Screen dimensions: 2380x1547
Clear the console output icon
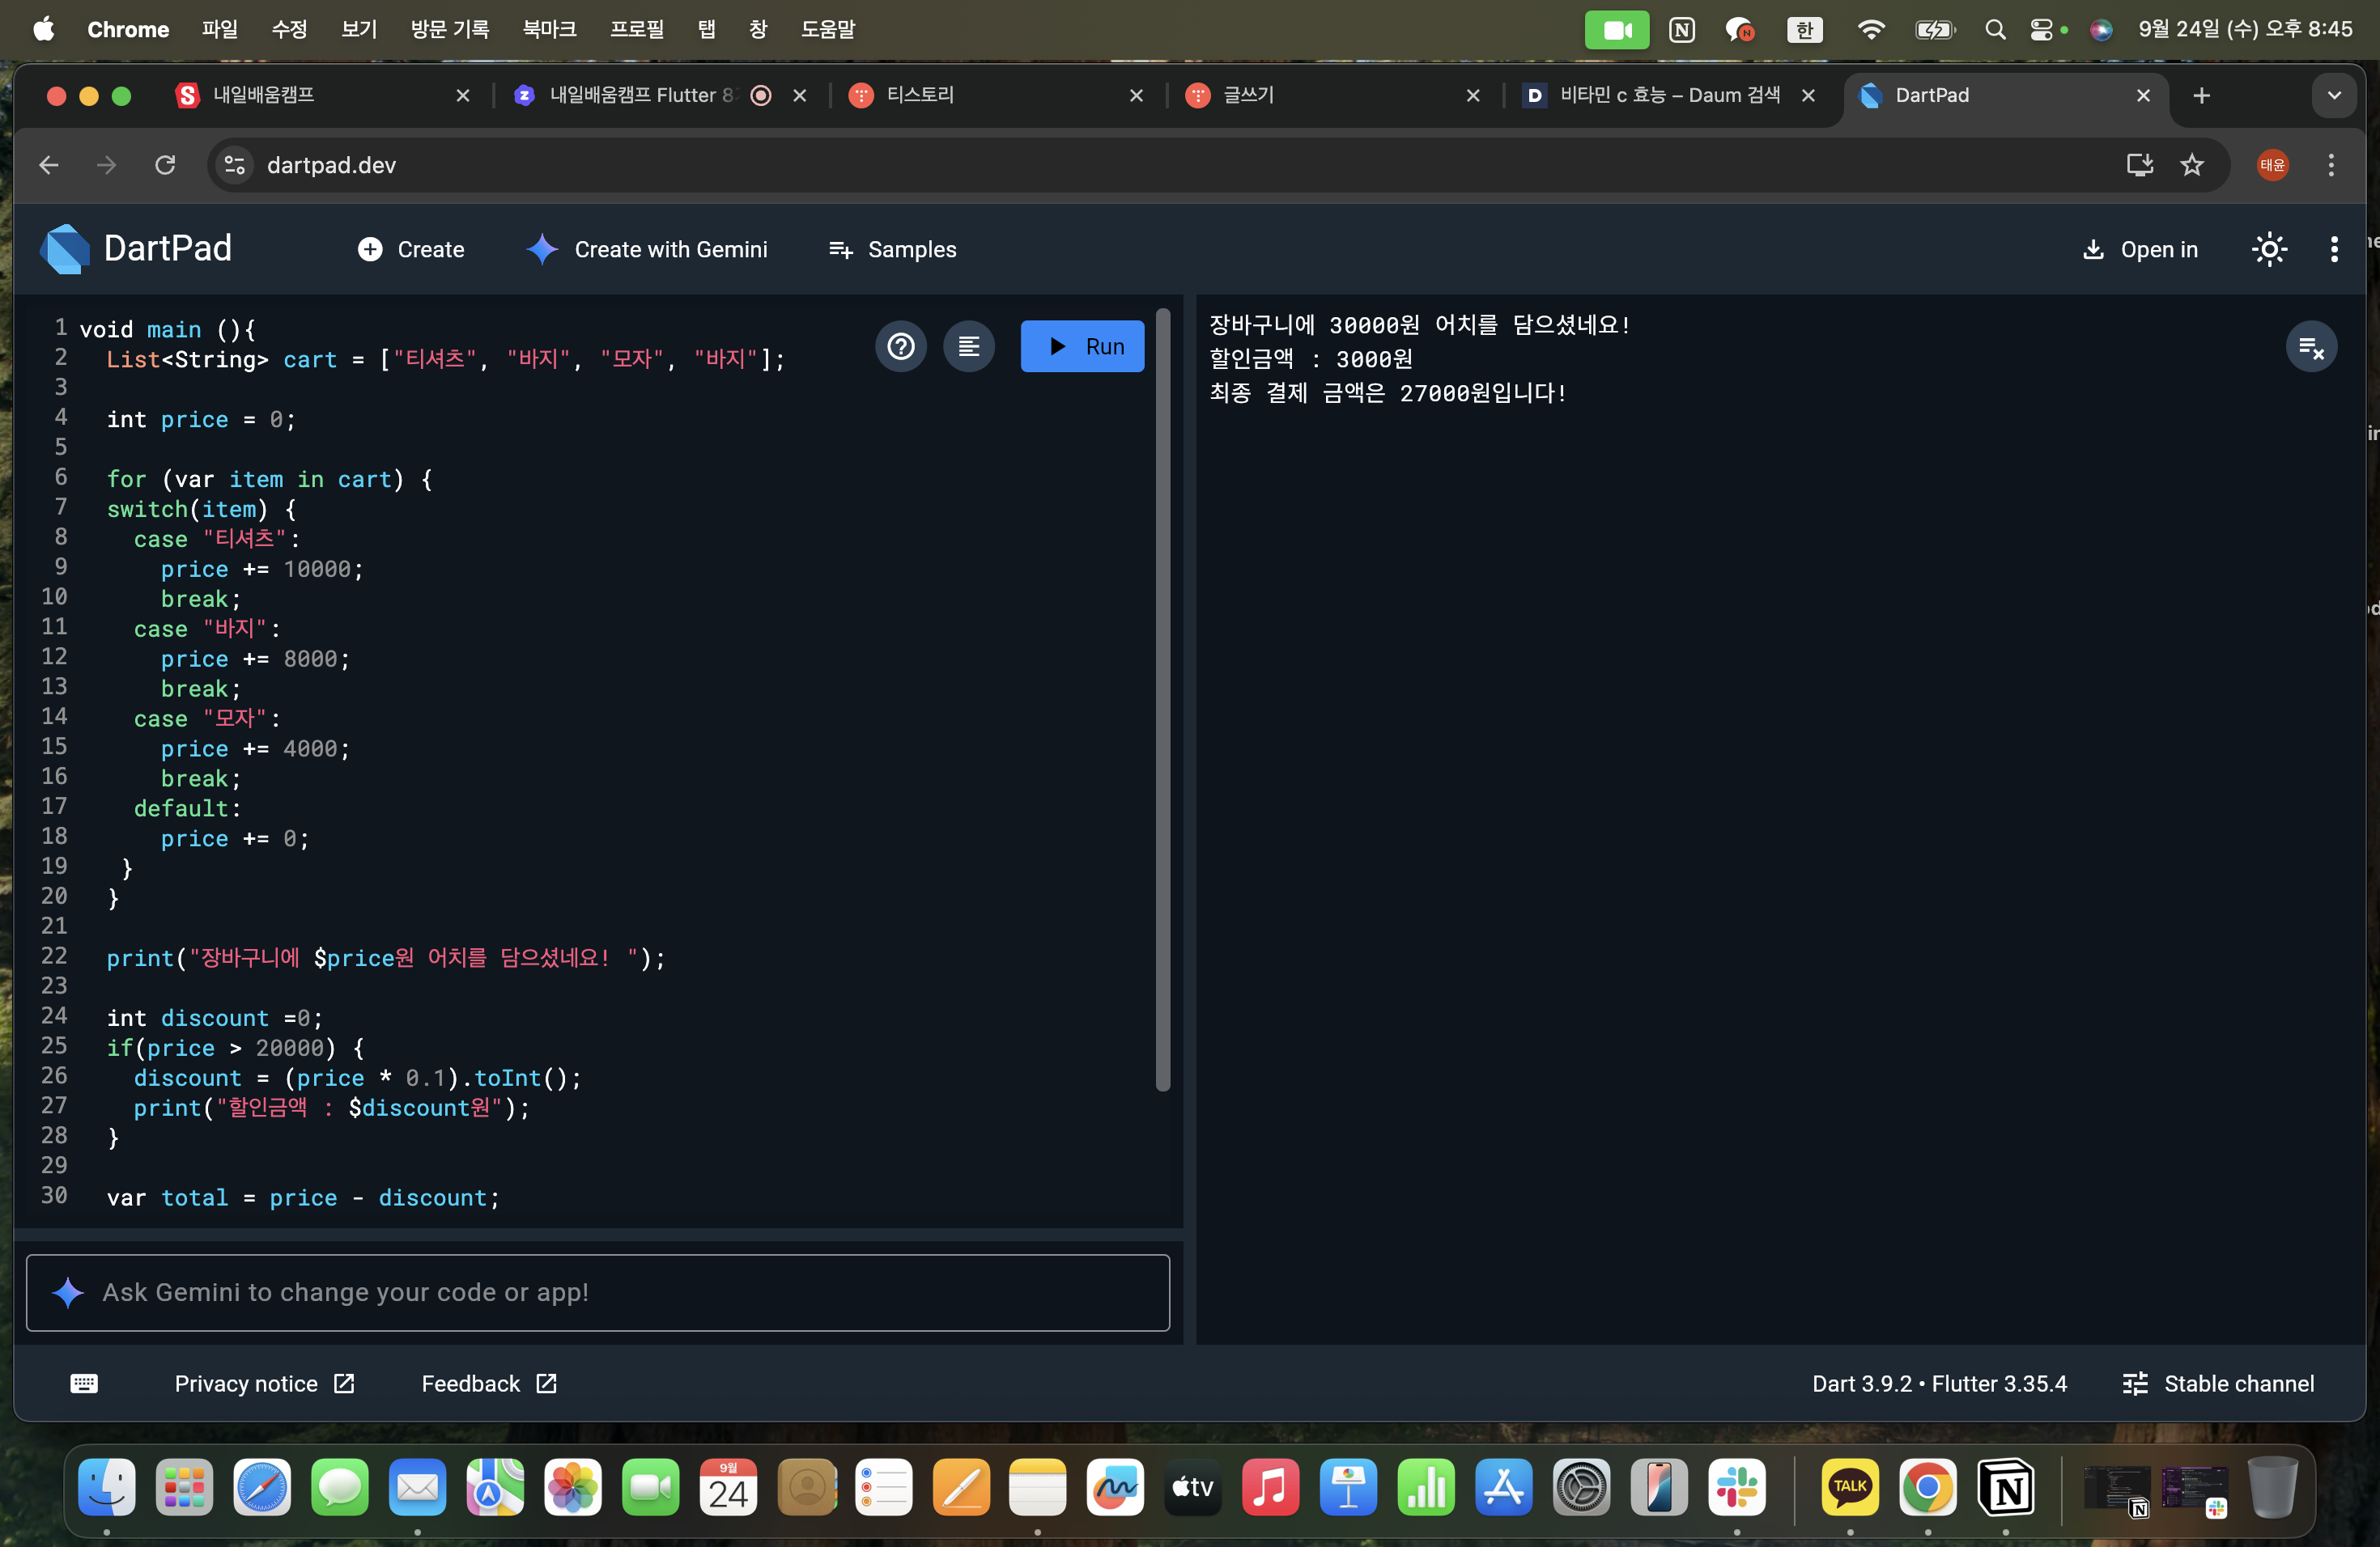click(2310, 347)
